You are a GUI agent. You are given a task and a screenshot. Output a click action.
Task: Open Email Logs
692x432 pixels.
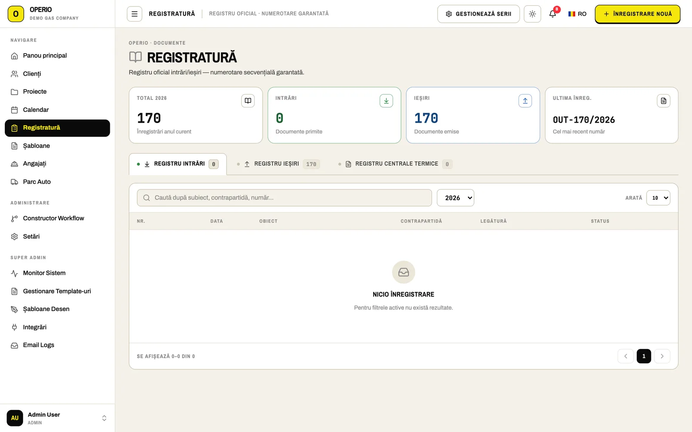pyautogui.click(x=57, y=345)
